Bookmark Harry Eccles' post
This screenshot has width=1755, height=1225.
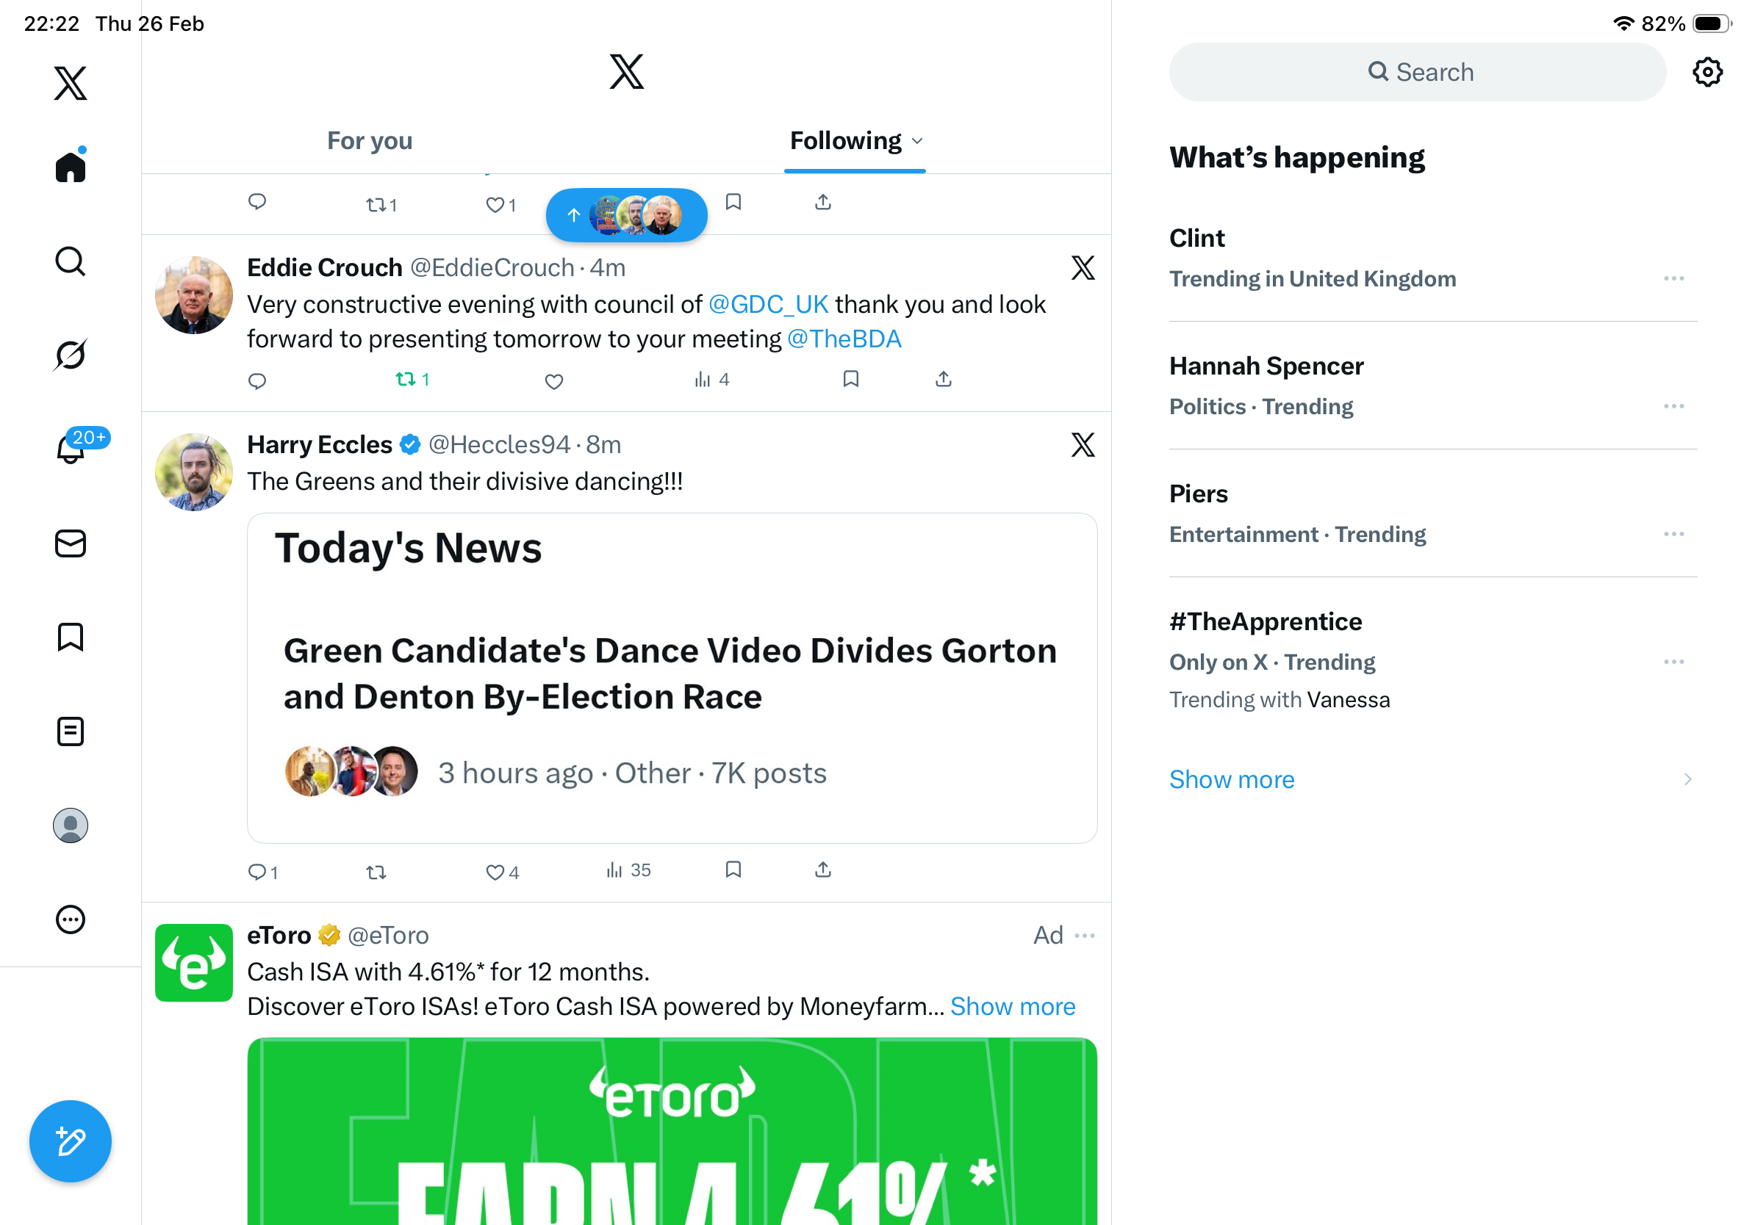(x=733, y=870)
